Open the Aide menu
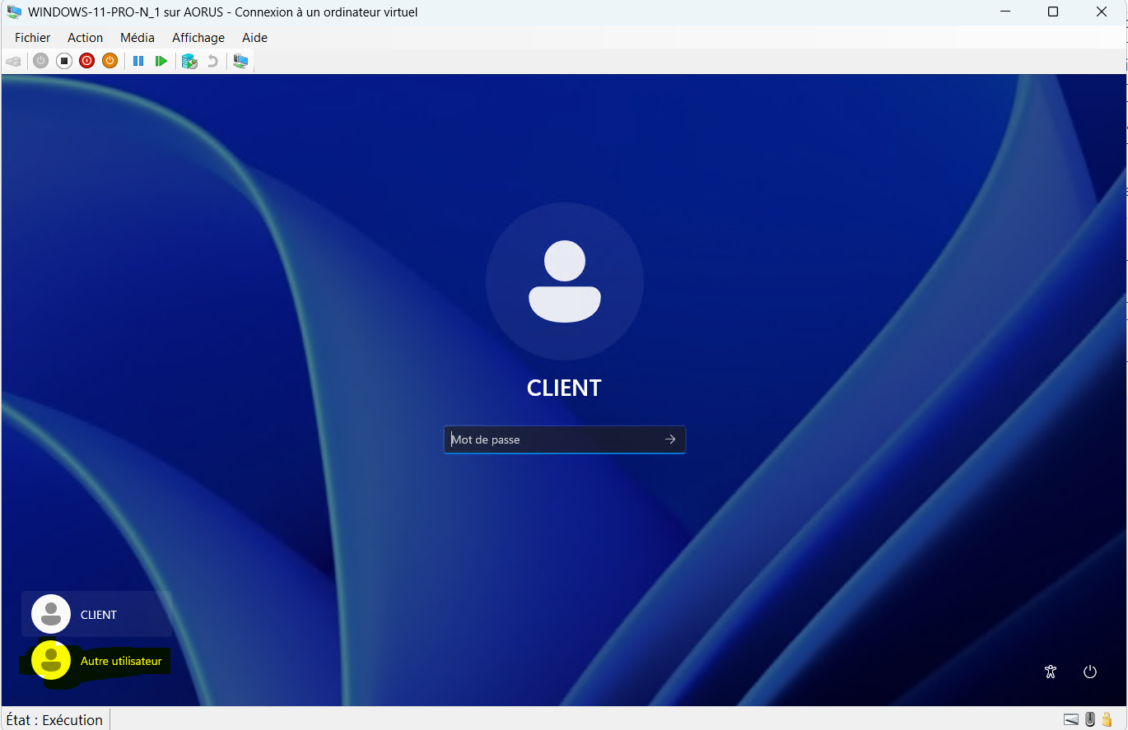Image resolution: width=1128 pixels, height=730 pixels. click(254, 38)
